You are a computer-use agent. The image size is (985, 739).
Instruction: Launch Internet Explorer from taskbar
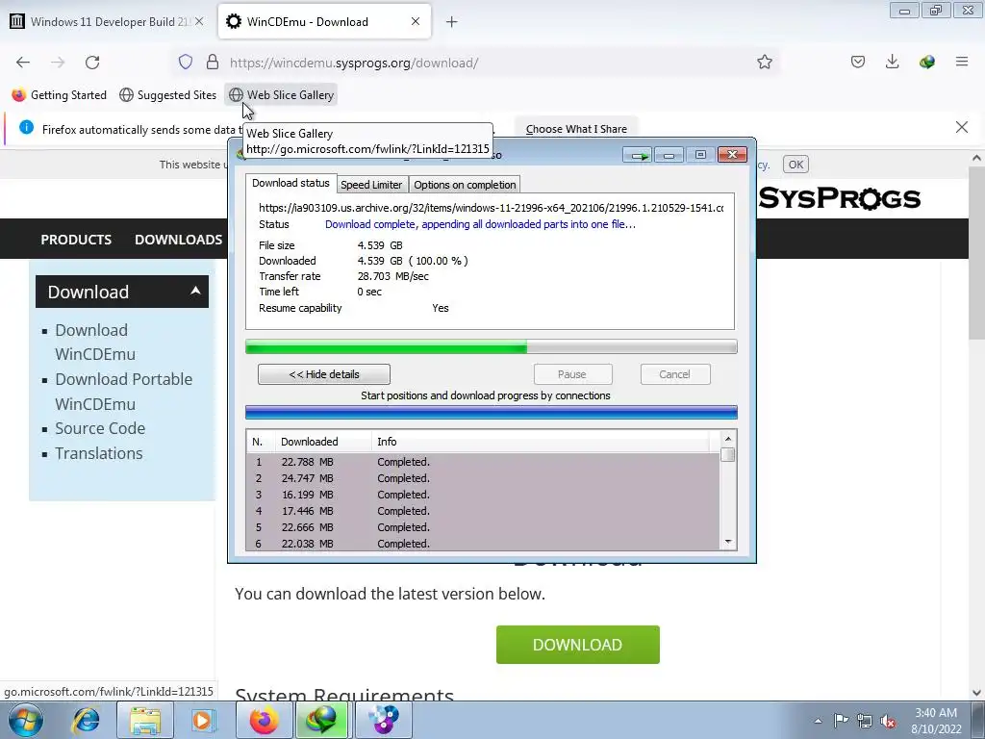86,720
